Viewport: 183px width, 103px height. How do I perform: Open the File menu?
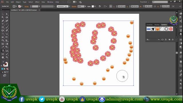click(7, 2)
